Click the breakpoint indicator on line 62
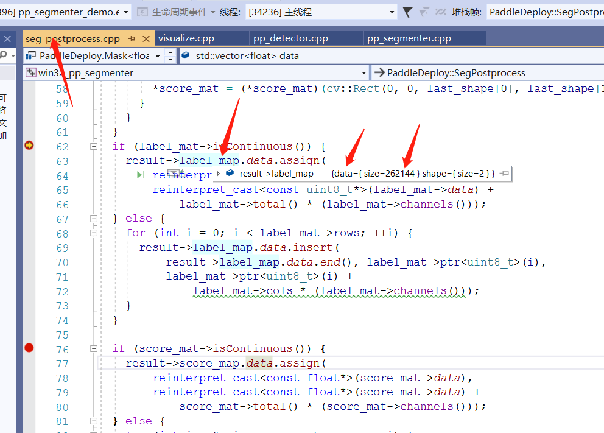This screenshot has width=604, height=433. click(29, 146)
